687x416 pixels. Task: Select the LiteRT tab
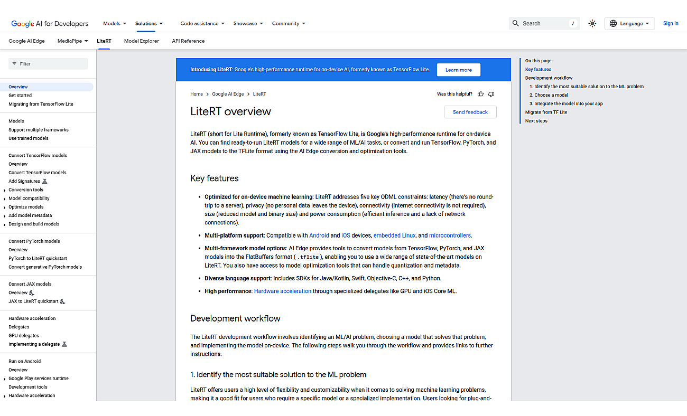104,41
